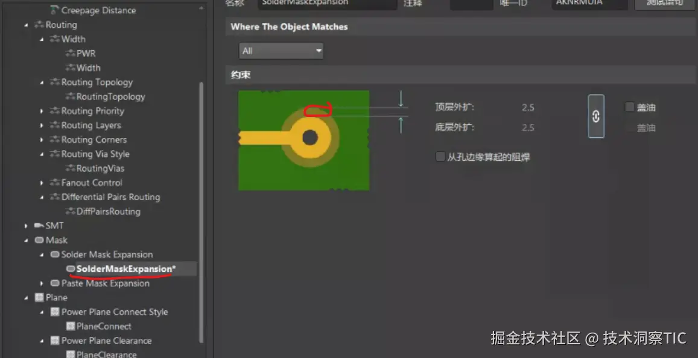This screenshot has width=698, height=358.
Task: Collapse the Routing Topology node
Action: click(42, 83)
